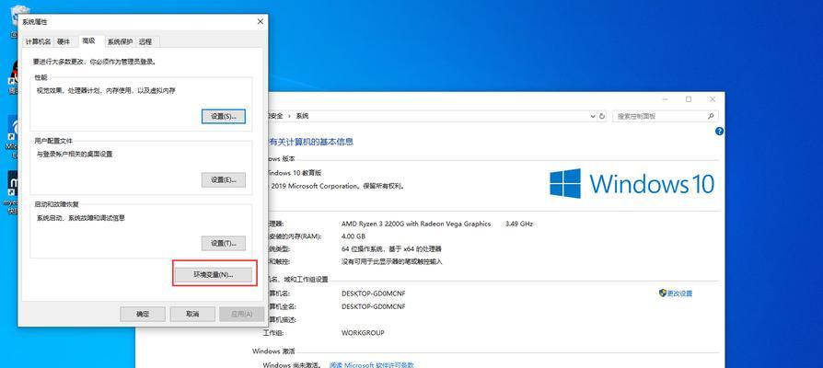Image resolution: width=823 pixels, height=368 pixels.
Task: Click the 4.00 GB memory value
Action: click(353, 236)
